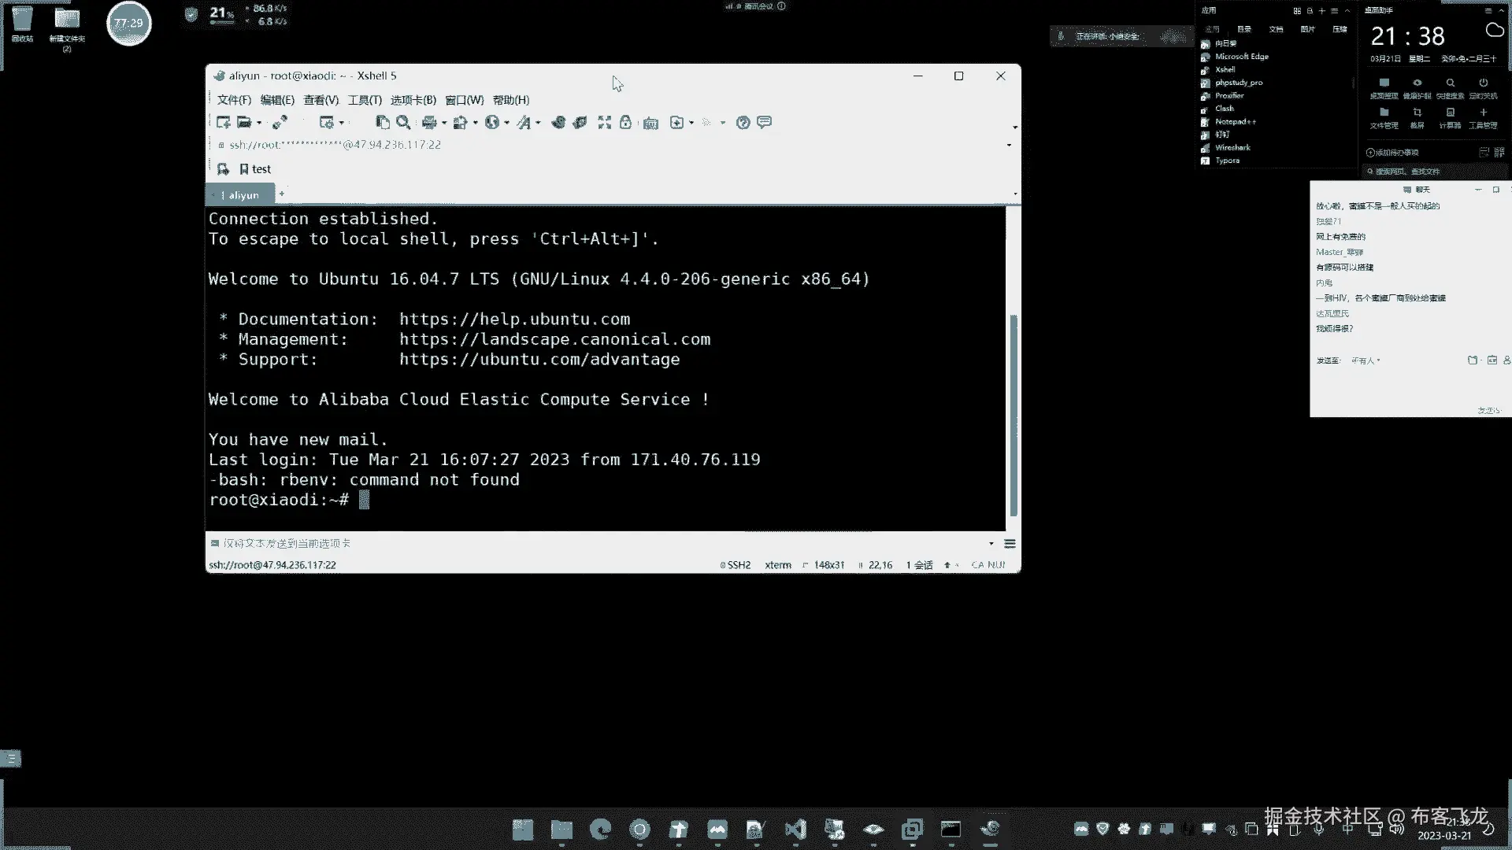Image resolution: width=1512 pixels, height=850 pixels.
Task: Expand the address bar dropdown arrow
Action: 1009,145
